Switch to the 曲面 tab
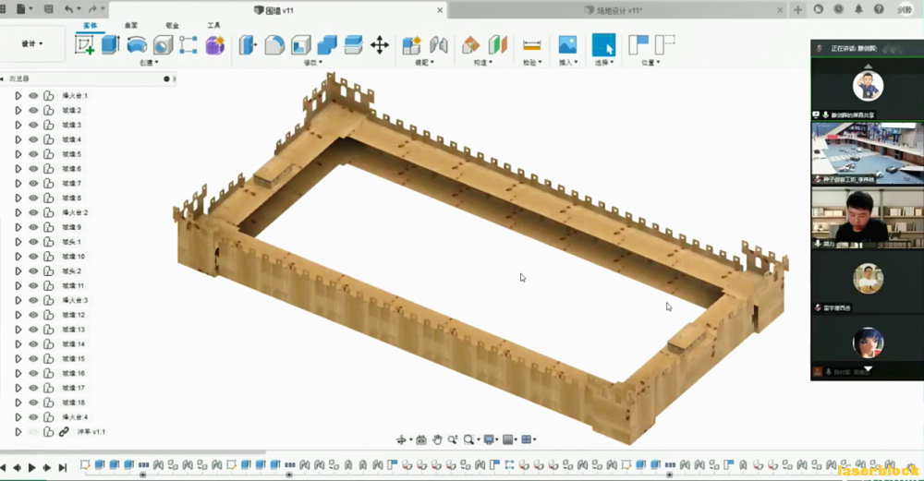This screenshot has height=481, width=924. [131, 25]
